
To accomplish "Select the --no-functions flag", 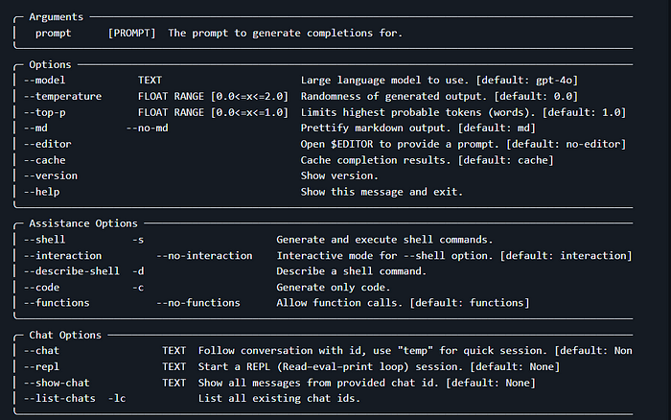I will pos(198,303).
